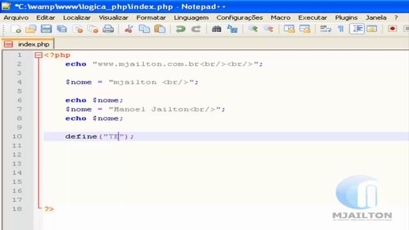Click the user-defined language icon
409x230 pixels.
click(x=372, y=29)
